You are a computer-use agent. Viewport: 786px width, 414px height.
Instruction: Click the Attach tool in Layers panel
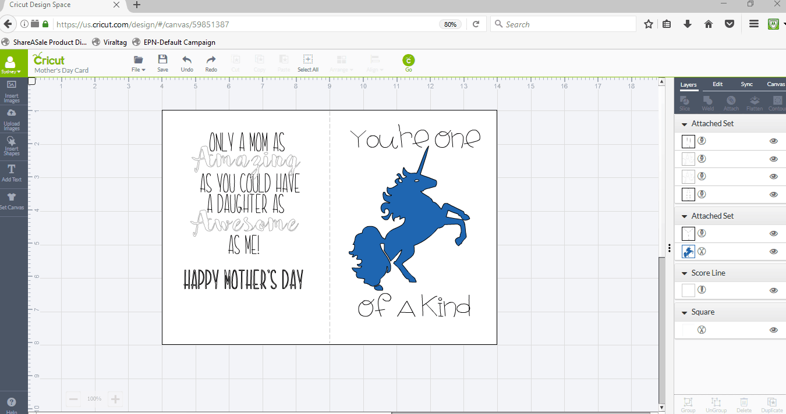(x=731, y=103)
